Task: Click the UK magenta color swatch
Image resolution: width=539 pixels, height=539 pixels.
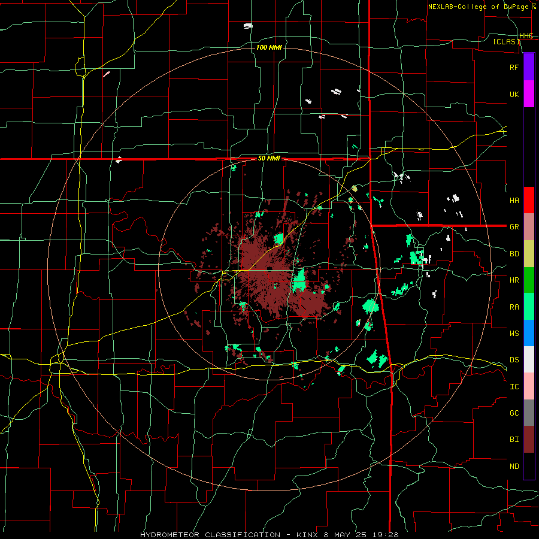Action: (x=529, y=94)
